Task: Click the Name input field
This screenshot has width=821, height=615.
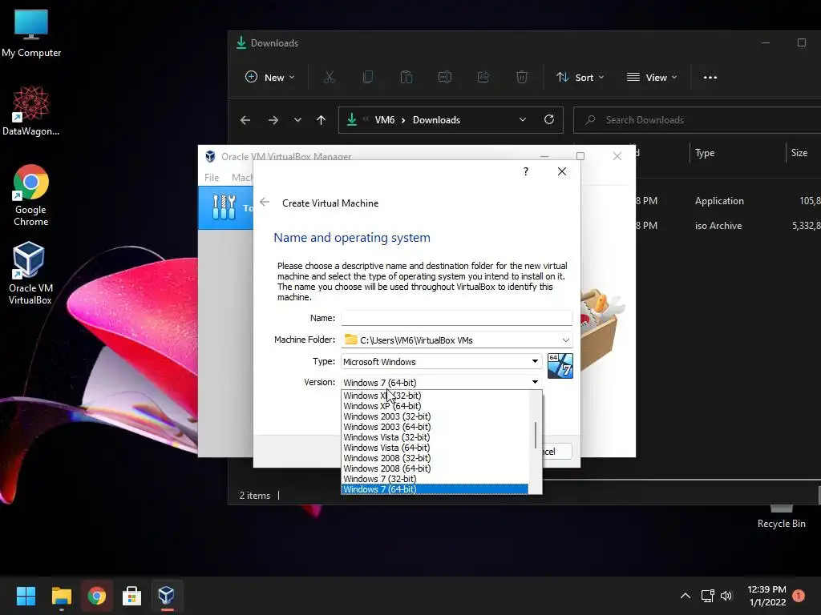Action: click(x=456, y=317)
